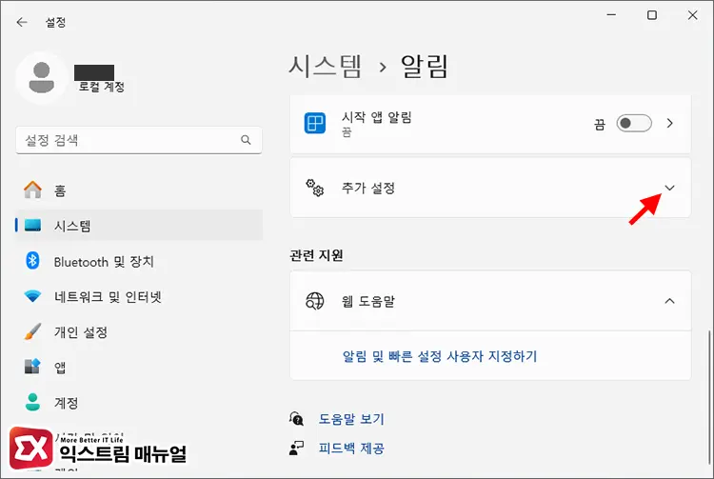Click the search magnifier icon
The width and height of the screenshot is (714, 479).
click(246, 140)
